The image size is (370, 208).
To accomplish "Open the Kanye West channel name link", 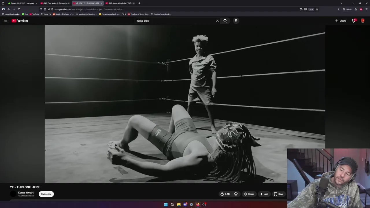I will point(25,193).
